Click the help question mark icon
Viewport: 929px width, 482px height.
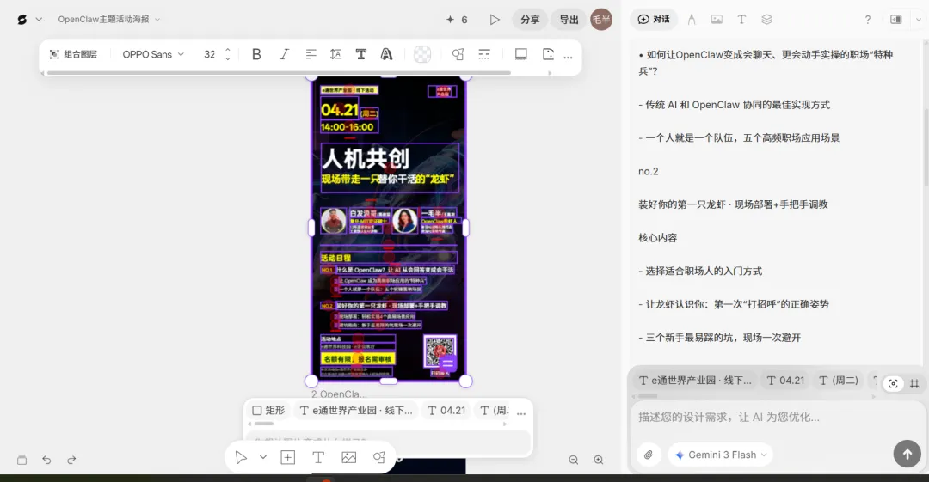[867, 20]
